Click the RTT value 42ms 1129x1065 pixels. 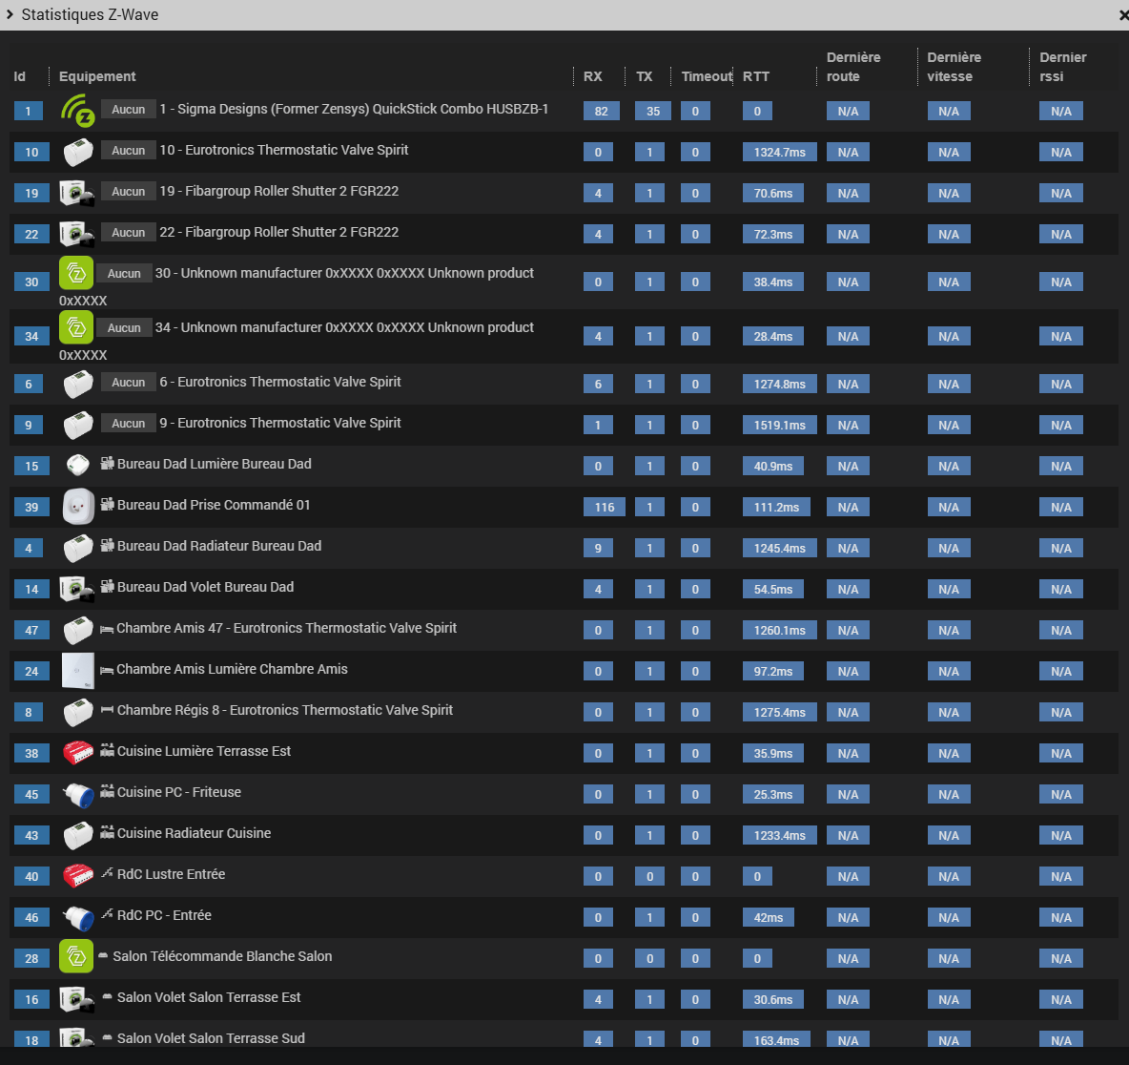coord(769,917)
